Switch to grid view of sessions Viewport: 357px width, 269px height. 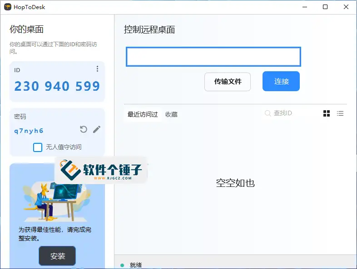tap(327, 113)
